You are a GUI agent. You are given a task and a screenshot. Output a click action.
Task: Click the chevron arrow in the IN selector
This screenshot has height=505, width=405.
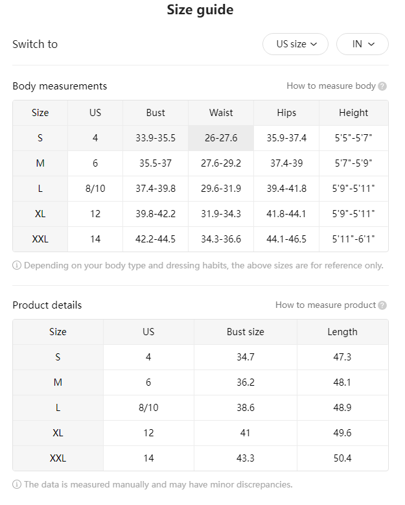pos(371,44)
